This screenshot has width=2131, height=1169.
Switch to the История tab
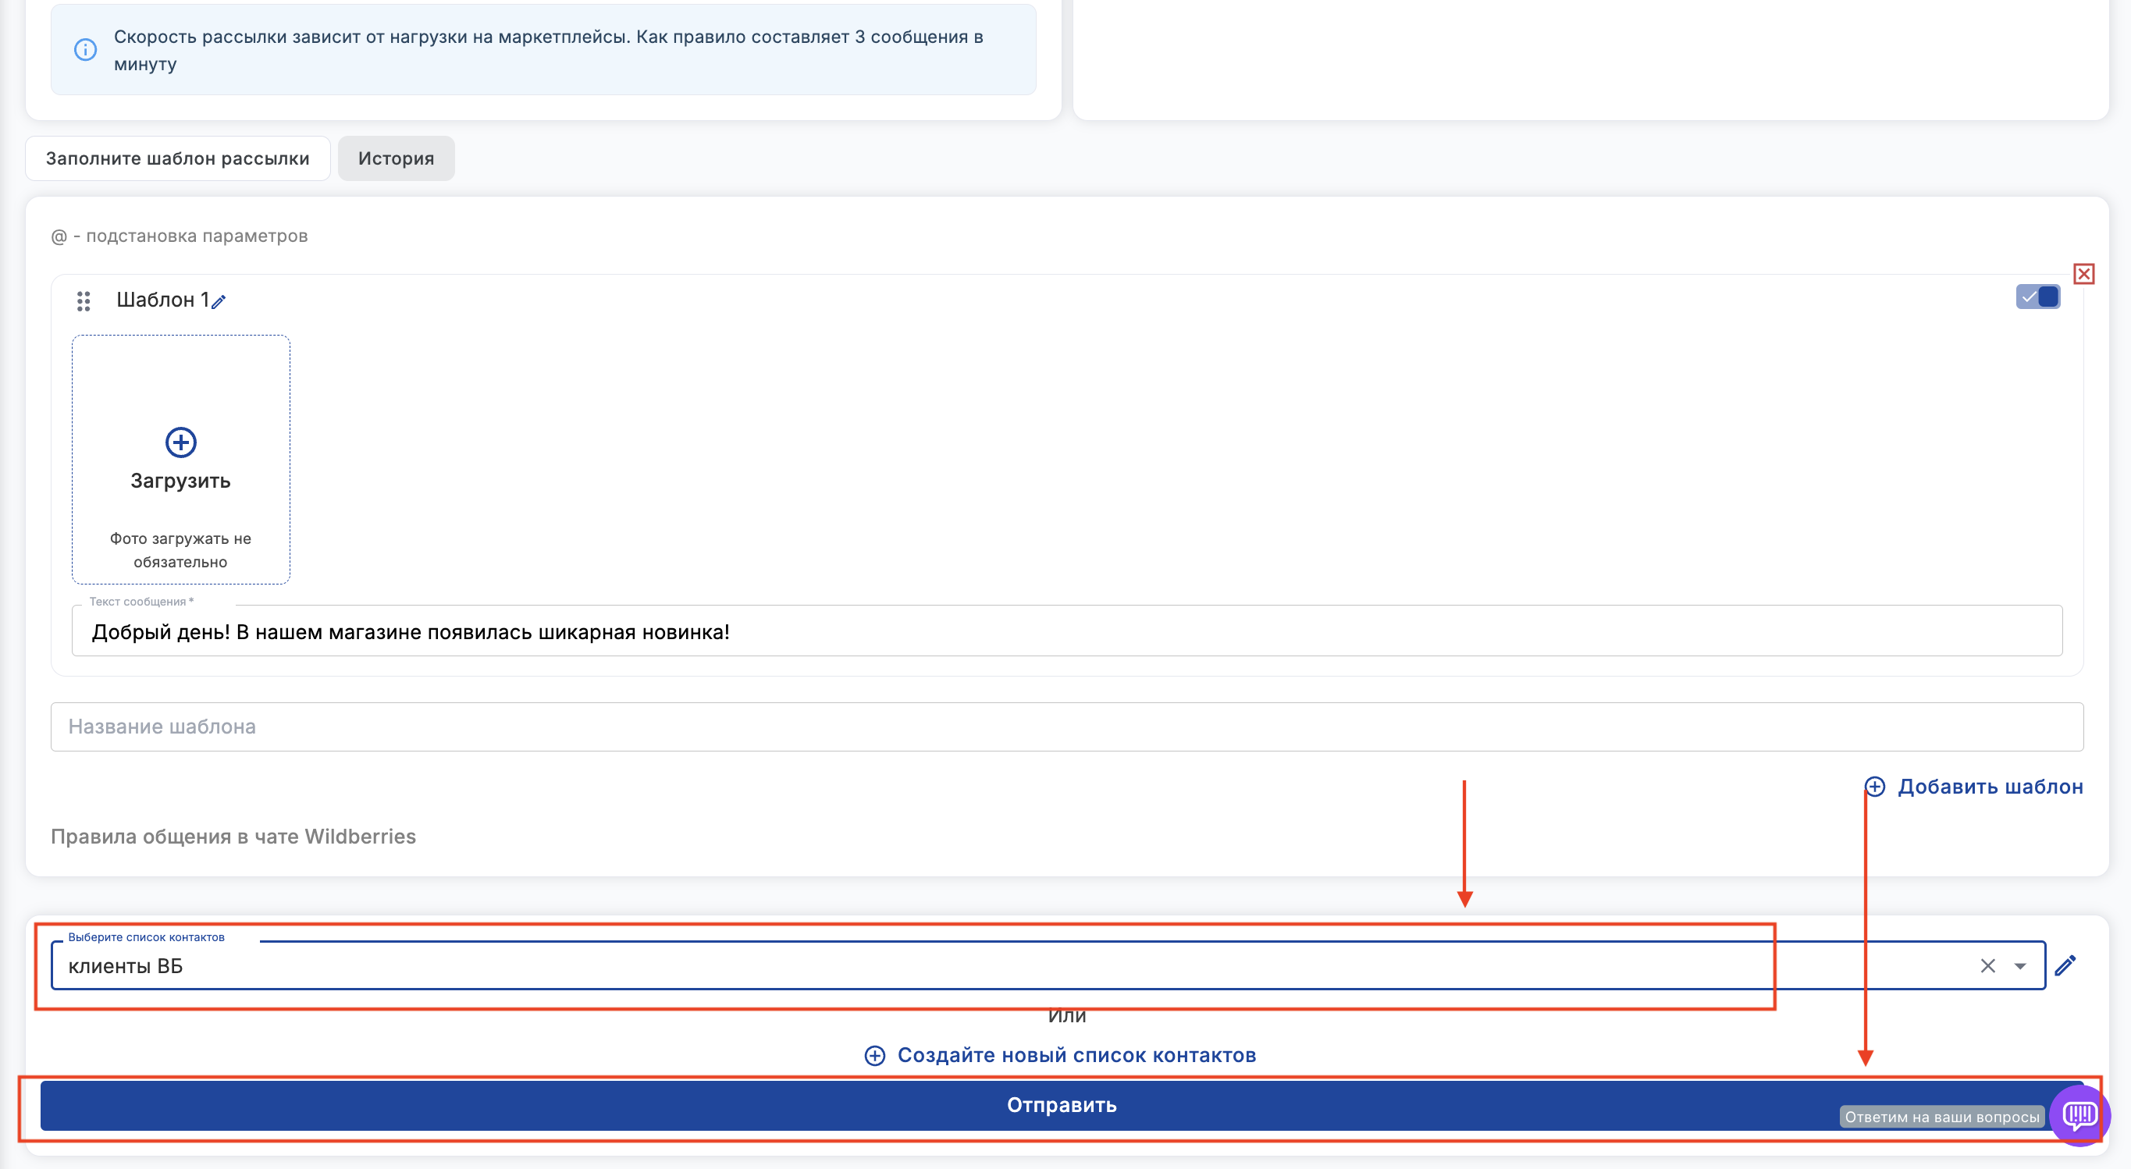[397, 158]
